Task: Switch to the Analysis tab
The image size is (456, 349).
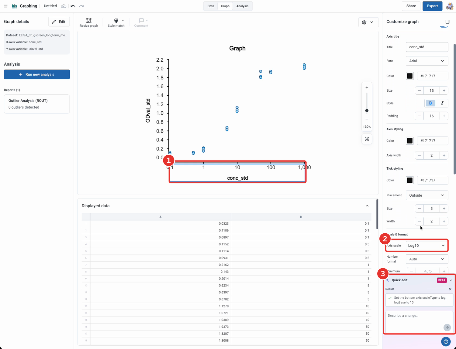Action: tap(242, 6)
